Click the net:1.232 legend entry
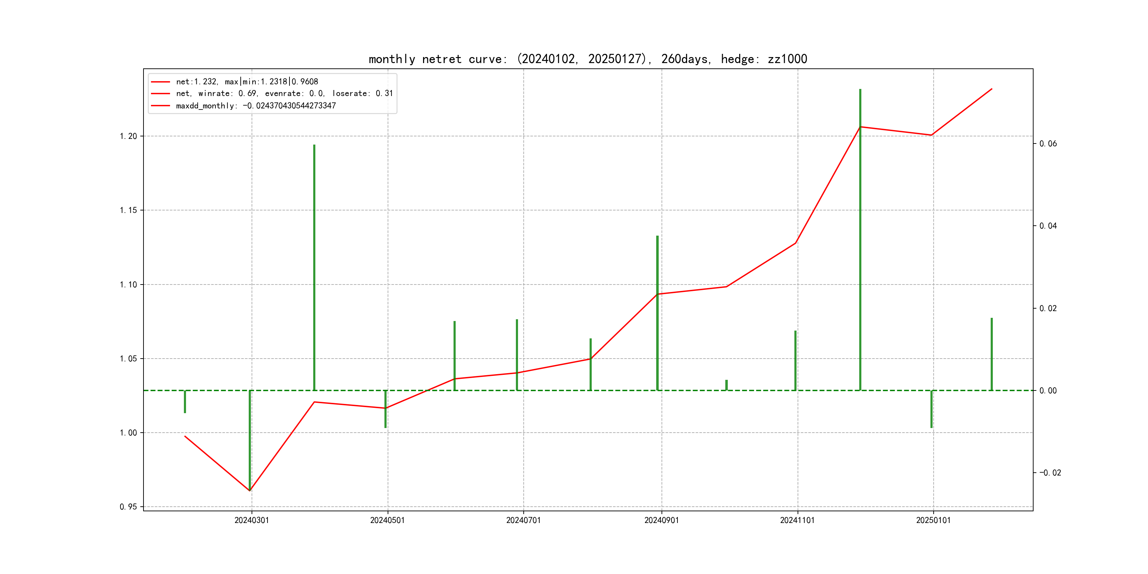The width and height of the screenshot is (1148, 574). click(247, 81)
